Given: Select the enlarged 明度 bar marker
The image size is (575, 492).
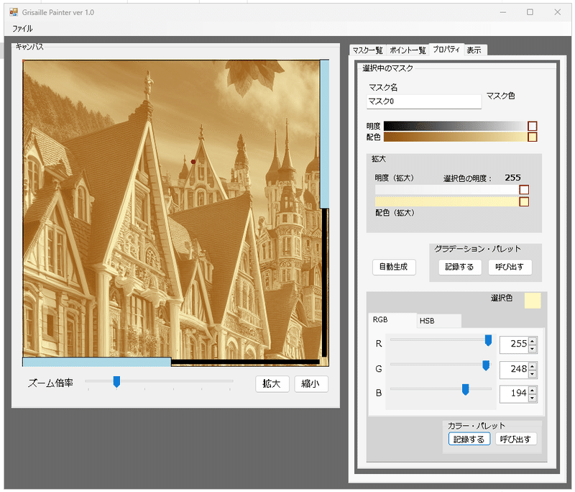Looking at the screenshot, I should coord(525,190).
